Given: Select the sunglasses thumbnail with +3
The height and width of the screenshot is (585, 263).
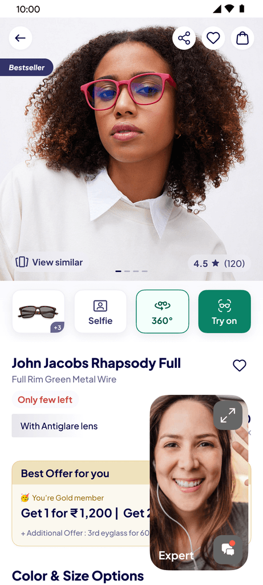Looking at the screenshot, I should pos(38,311).
